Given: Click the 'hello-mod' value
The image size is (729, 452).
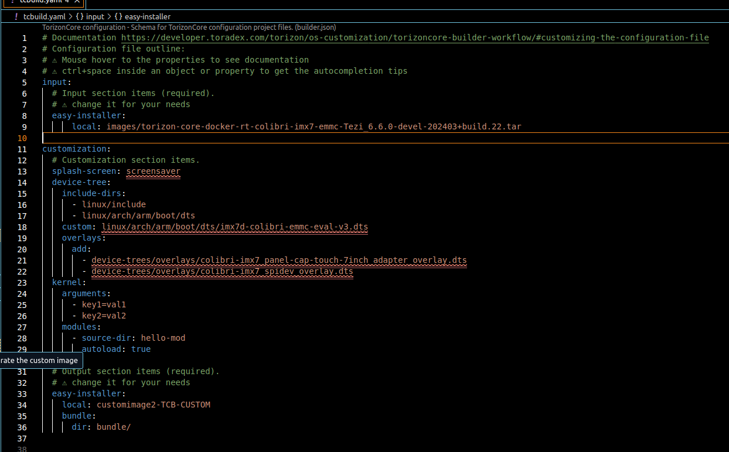Looking at the screenshot, I should (163, 338).
